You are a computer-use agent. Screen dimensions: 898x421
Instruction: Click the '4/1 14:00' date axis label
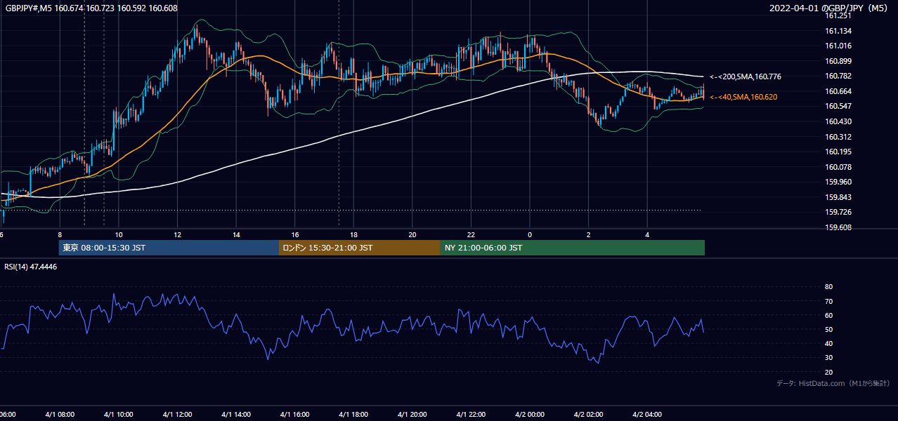point(235,415)
